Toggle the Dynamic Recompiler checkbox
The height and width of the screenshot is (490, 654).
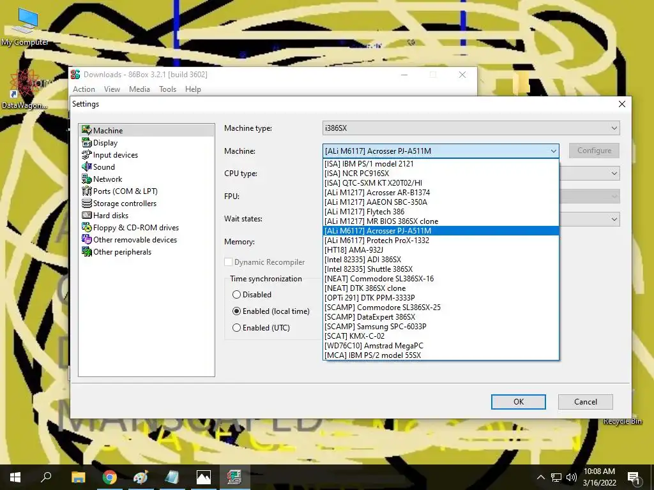tap(228, 262)
